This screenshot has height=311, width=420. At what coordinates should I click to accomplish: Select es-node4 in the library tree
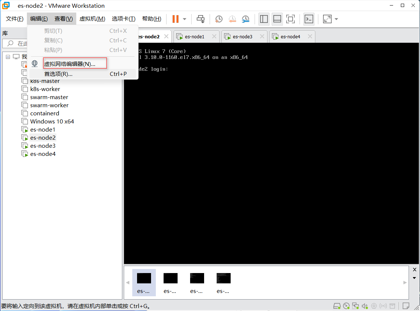tap(43, 154)
